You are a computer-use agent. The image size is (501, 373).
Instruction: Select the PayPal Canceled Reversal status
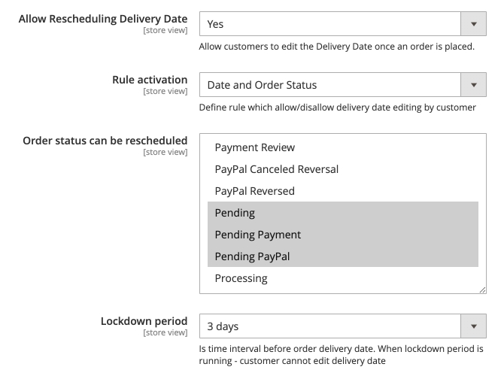coord(276,169)
